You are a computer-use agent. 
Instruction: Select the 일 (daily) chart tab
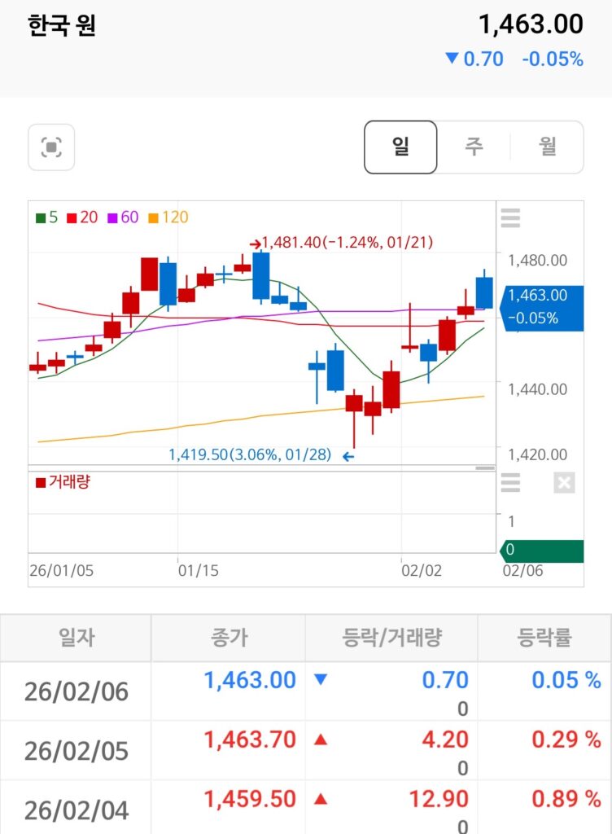(400, 147)
